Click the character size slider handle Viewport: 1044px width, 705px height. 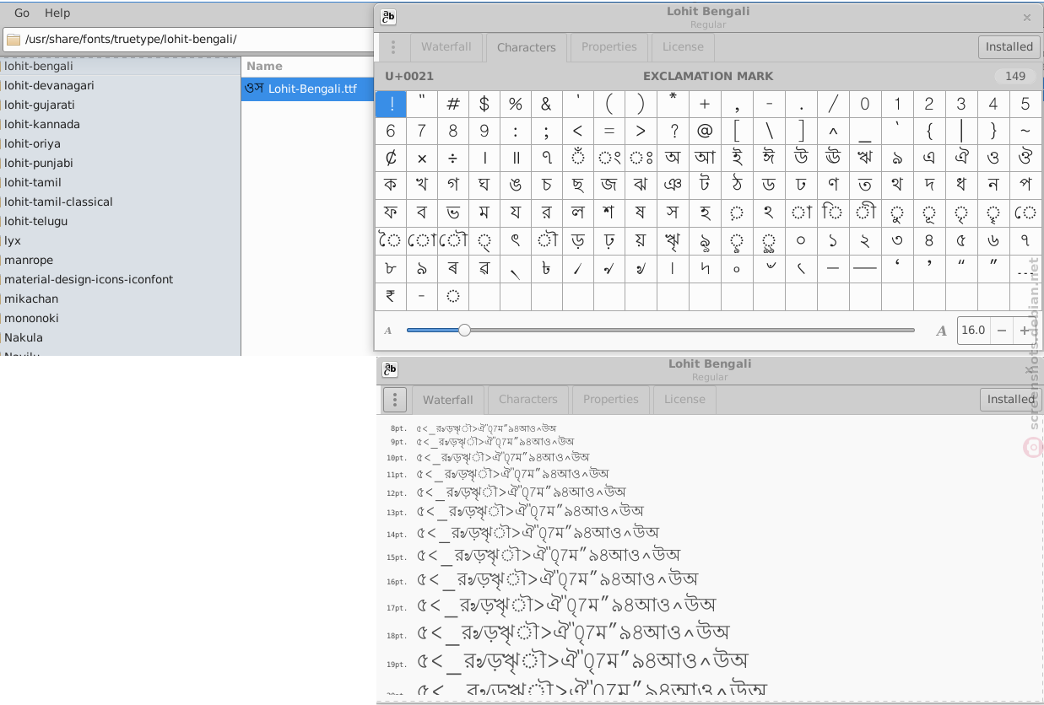coord(464,330)
